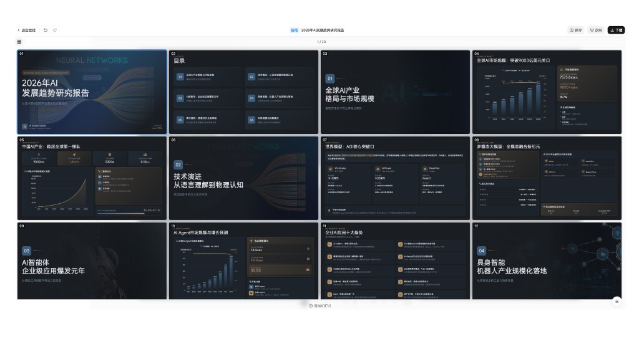Click the undo arrow icon
Viewport: 639px width, 359px height.
point(46,30)
